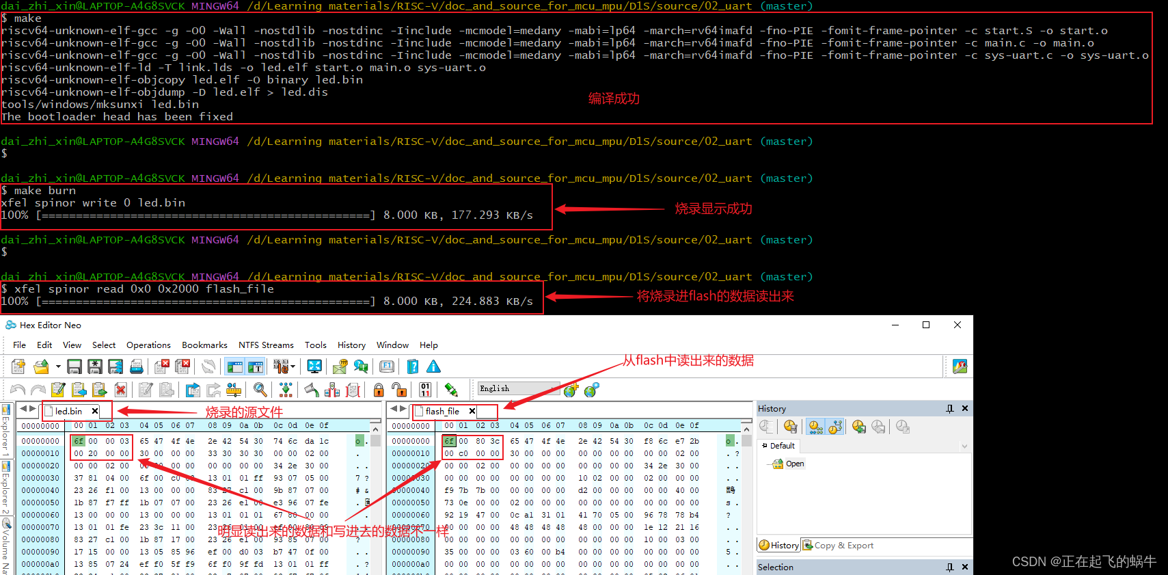Click the green highlighter pen icon

pyautogui.click(x=451, y=390)
